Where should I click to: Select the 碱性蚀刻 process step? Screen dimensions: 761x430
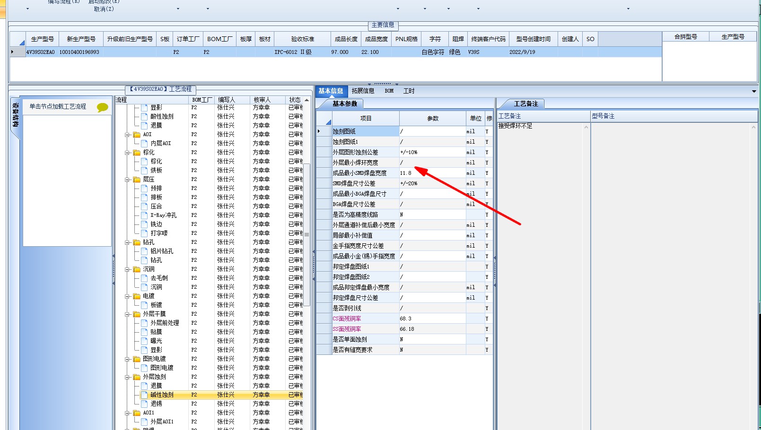(162, 395)
